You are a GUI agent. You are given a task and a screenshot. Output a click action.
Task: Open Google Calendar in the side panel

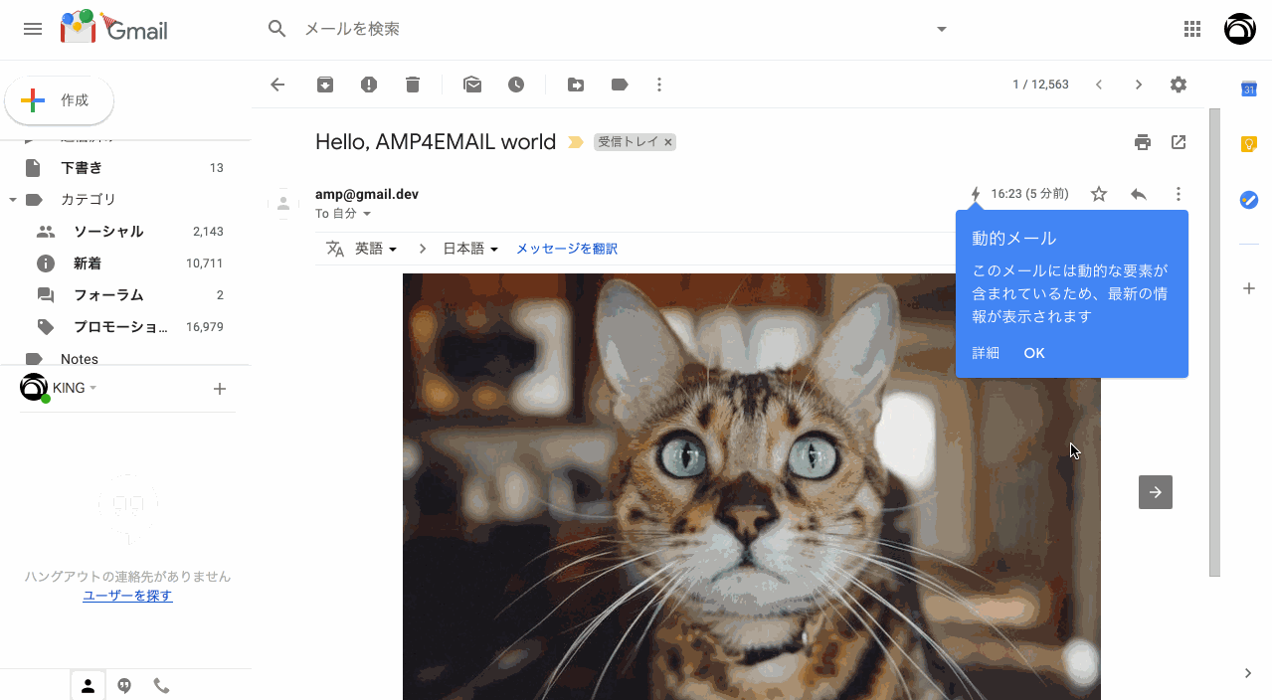(1249, 88)
